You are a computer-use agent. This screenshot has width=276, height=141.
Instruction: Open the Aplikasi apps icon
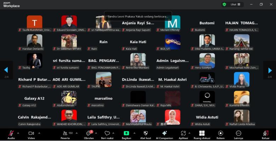tap(183, 133)
